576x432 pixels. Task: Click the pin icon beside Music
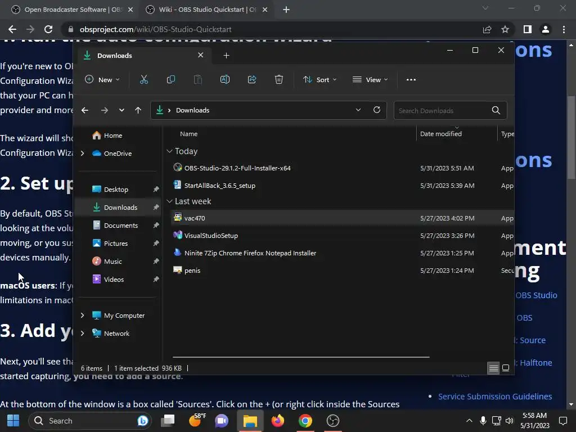(x=156, y=261)
